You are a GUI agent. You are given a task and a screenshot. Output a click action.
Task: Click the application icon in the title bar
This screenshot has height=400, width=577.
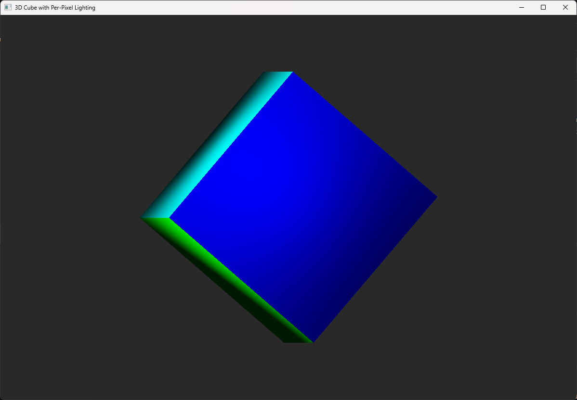8,7
